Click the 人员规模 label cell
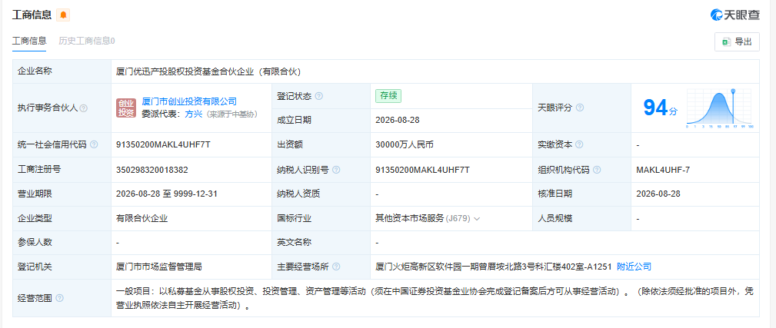This screenshot has width=776, height=328. 581,218
